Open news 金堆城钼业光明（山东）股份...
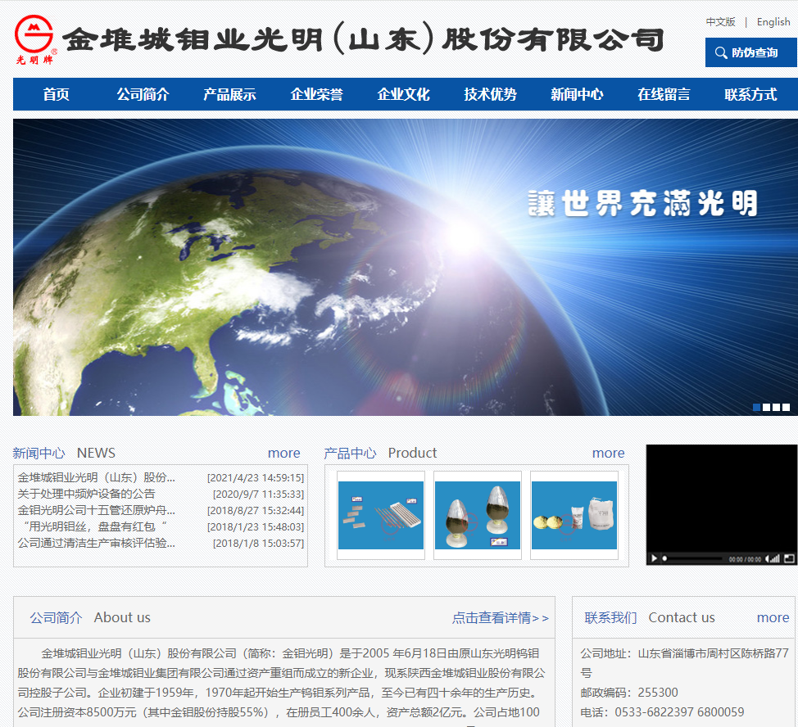 (x=97, y=477)
